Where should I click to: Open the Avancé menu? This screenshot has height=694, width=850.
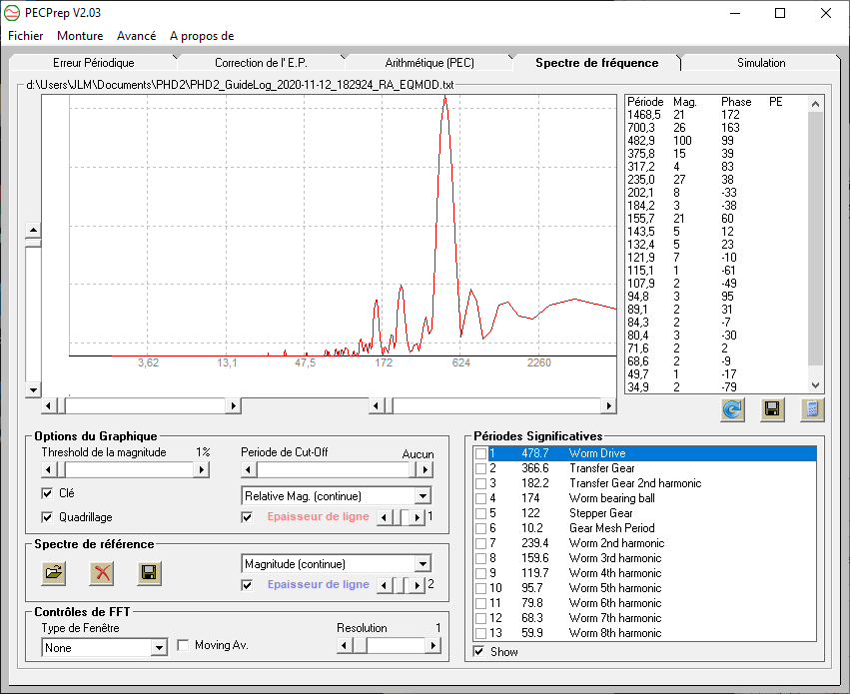[x=136, y=36]
